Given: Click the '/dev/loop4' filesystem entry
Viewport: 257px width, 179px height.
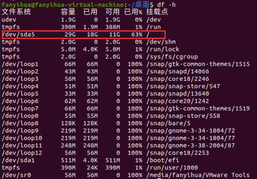Looking at the screenshot, I should click(20, 86).
